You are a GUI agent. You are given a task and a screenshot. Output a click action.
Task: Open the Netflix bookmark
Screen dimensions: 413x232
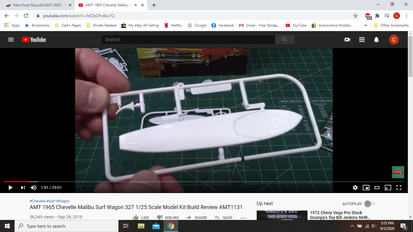[173, 25]
